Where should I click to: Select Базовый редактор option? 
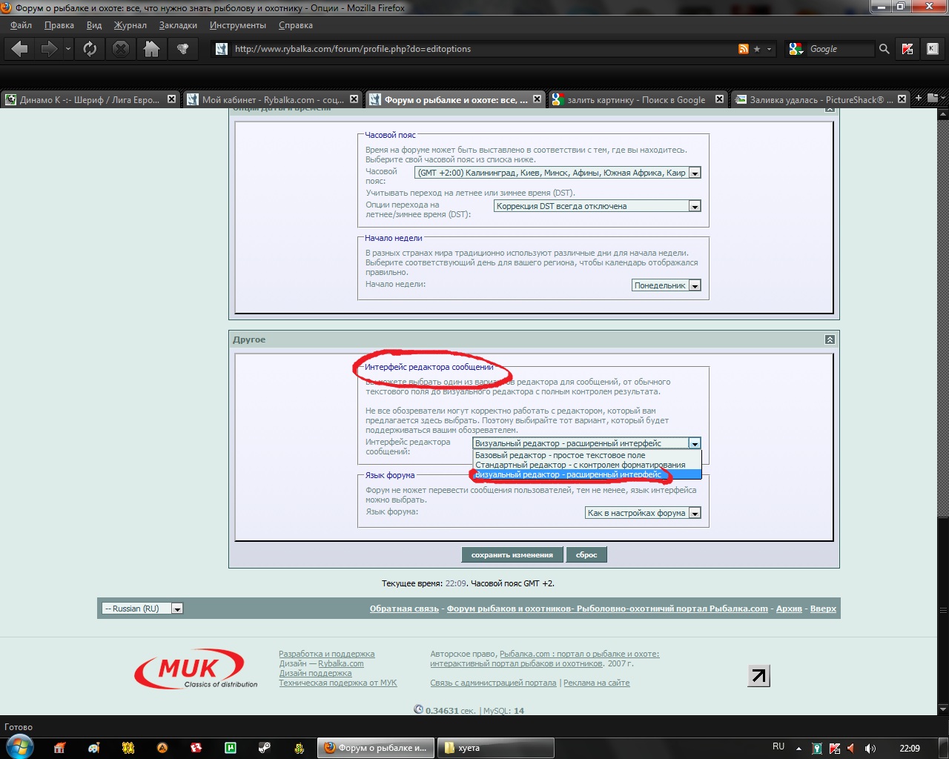(586, 455)
